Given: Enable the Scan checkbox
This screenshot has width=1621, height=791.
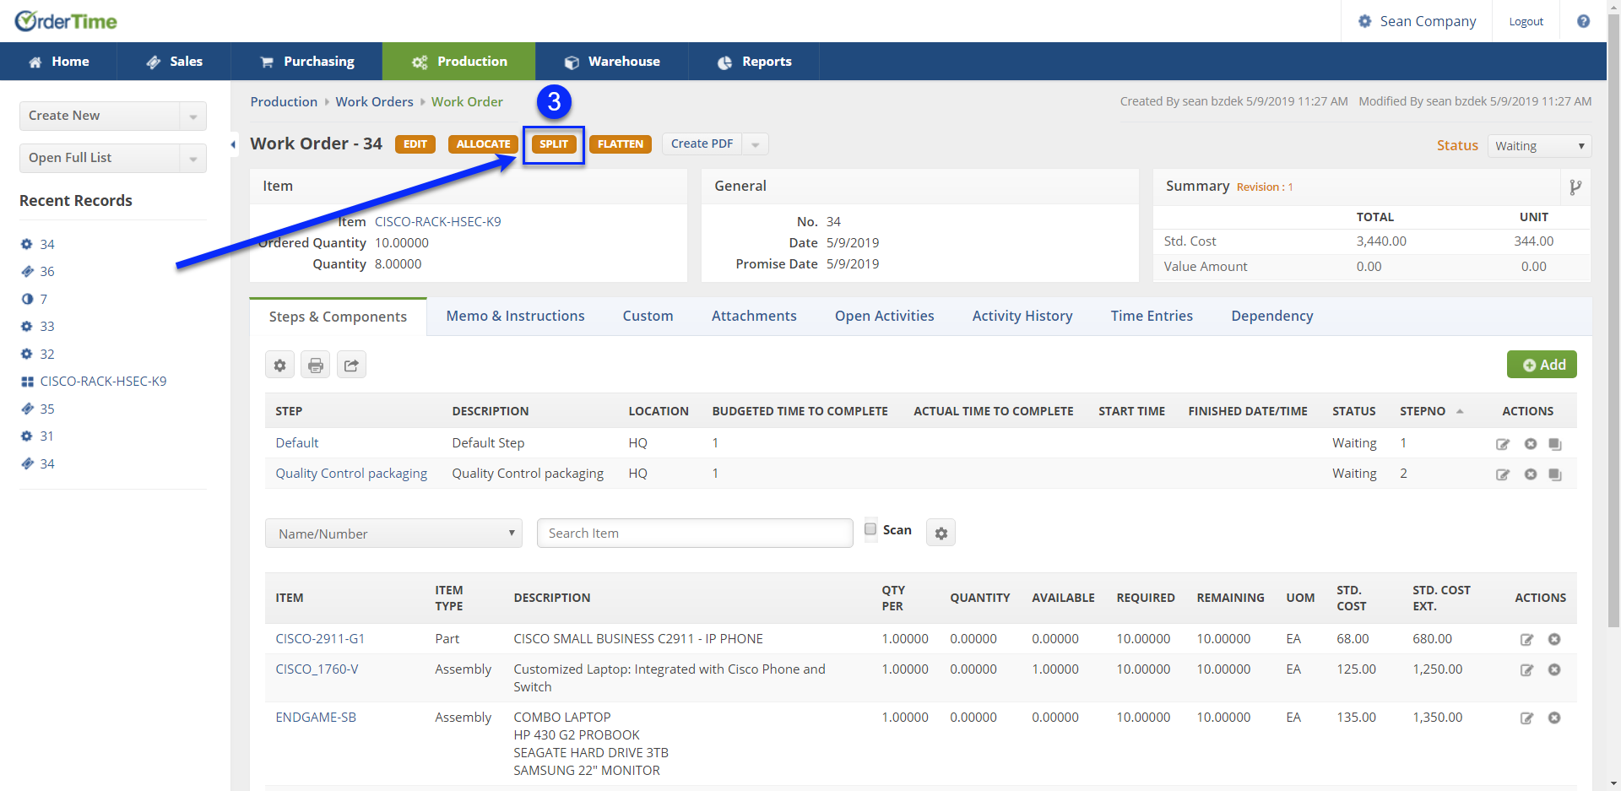Looking at the screenshot, I should (x=870, y=529).
